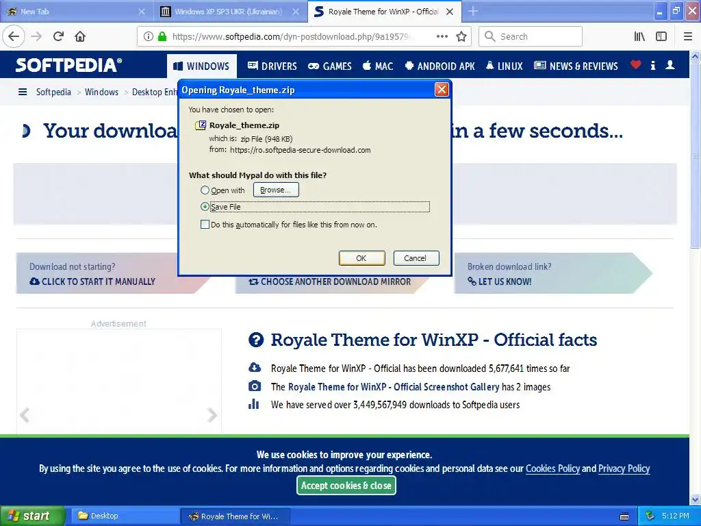Click Royale Theme for Wi... taskbar button
The height and width of the screenshot is (526, 701).
(x=235, y=516)
